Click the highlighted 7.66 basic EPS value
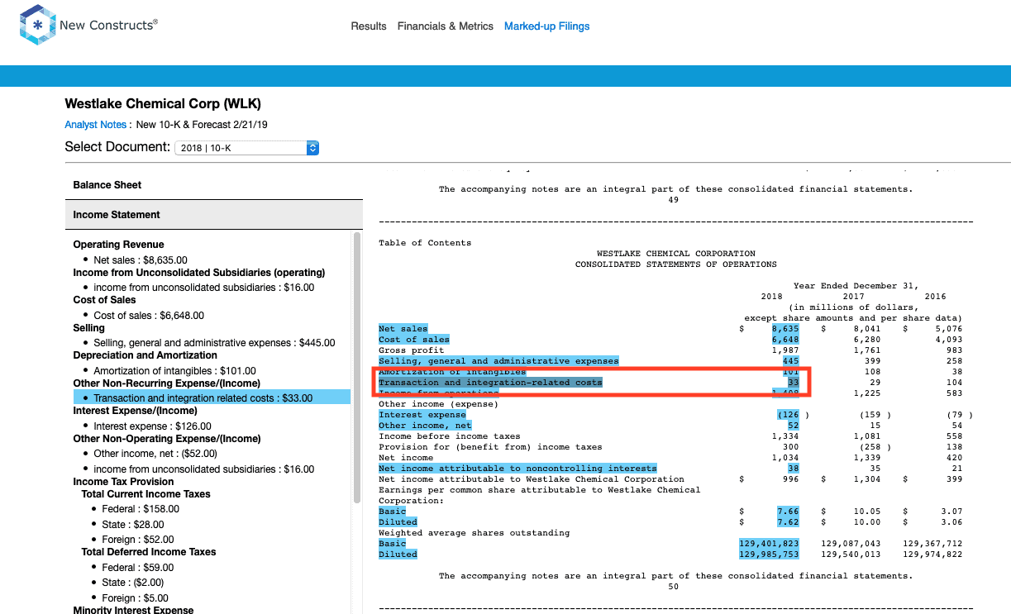This screenshot has height=614, width=1011. [788, 512]
